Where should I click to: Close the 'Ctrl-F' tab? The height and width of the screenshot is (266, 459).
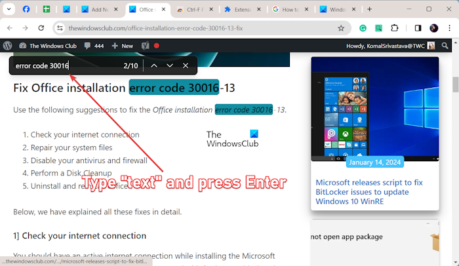pos(211,9)
